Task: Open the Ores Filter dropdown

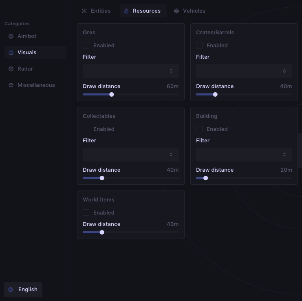Action: pyautogui.click(x=131, y=71)
